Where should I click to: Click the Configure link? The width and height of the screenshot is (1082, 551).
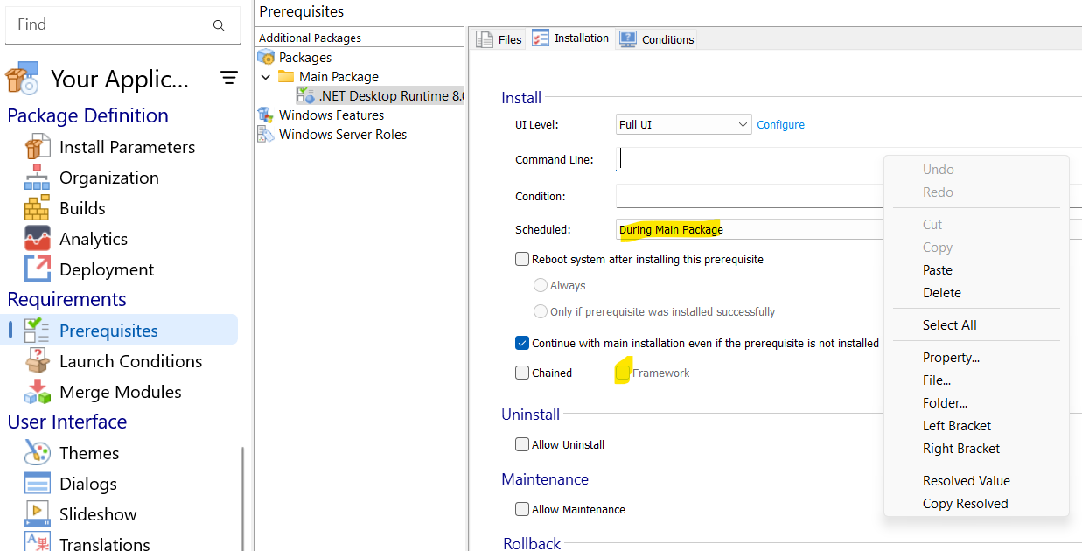coord(780,125)
